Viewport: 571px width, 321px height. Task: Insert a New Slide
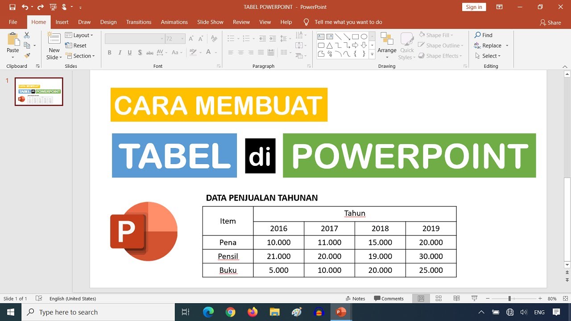(54, 46)
